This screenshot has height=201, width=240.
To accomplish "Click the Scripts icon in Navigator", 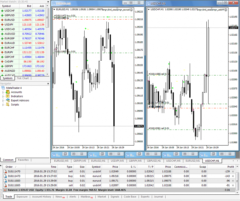I will tap(8, 105).
